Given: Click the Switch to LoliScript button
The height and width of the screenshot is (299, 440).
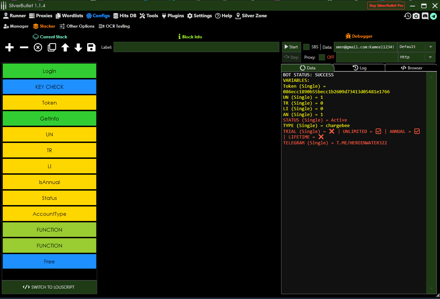Looking at the screenshot, I should [49, 287].
